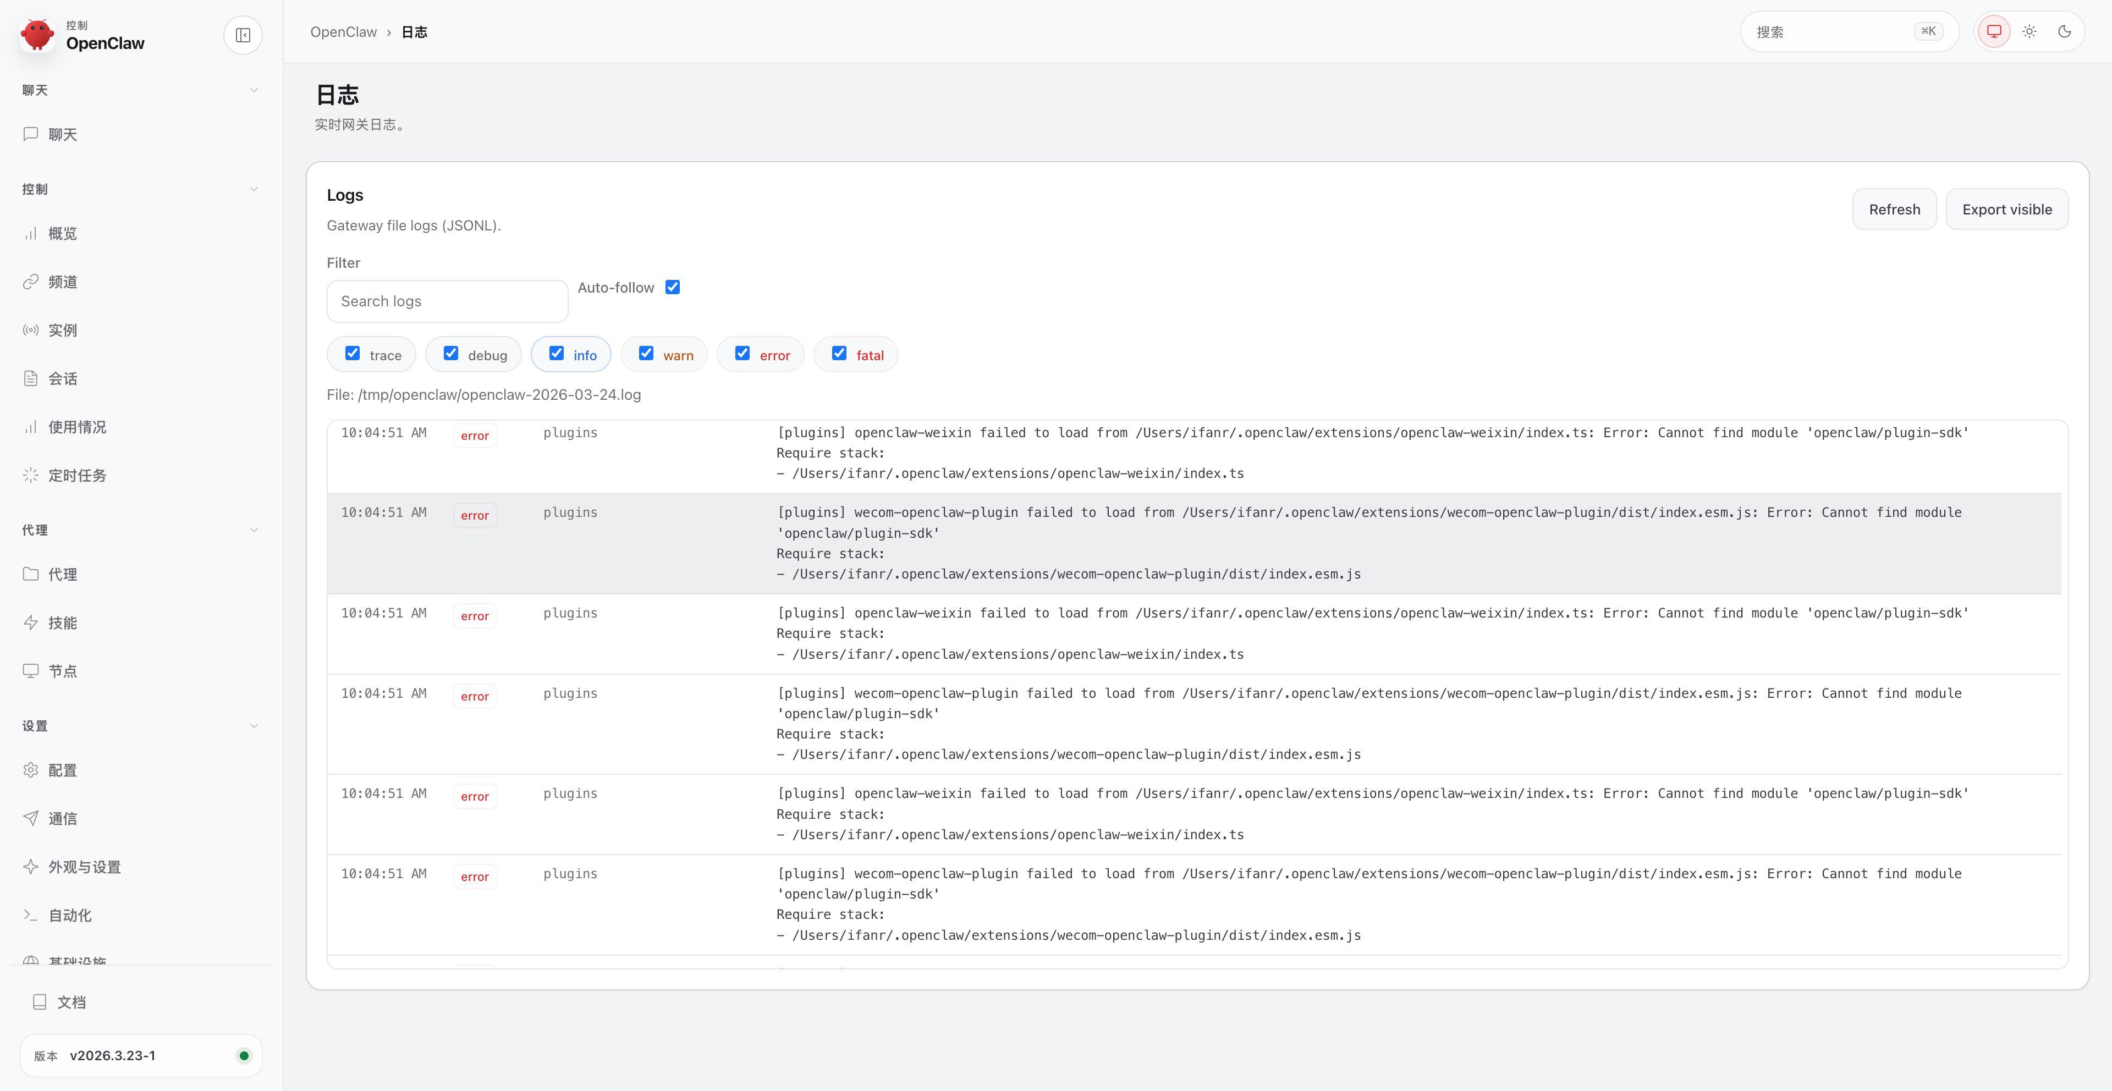Switch to system theme monitor icon
2112x1091 pixels.
[1994, 32]
